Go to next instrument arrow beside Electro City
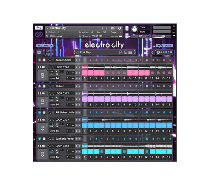The height and width of the screenshot is (190, 210). pos(106,28)
